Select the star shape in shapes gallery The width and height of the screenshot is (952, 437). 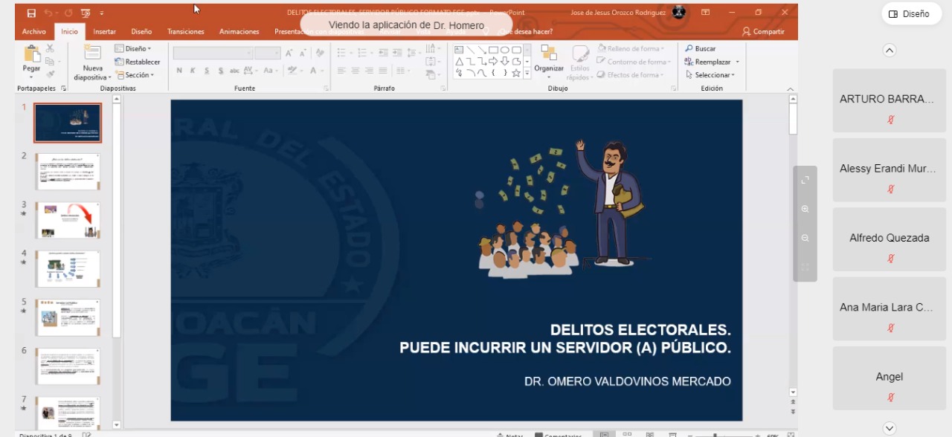[516, 73]
